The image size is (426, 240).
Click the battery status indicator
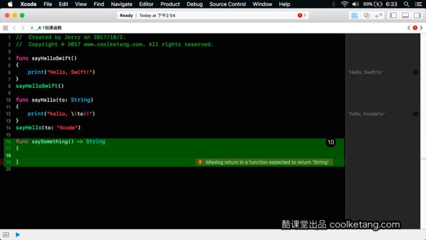373,4
